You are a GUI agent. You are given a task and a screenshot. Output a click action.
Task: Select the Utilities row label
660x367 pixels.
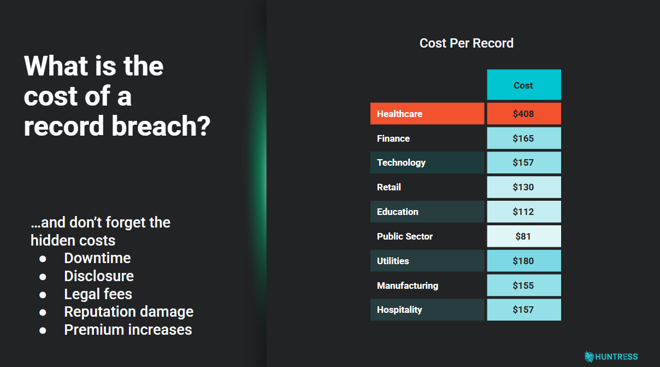click(427, 261)
